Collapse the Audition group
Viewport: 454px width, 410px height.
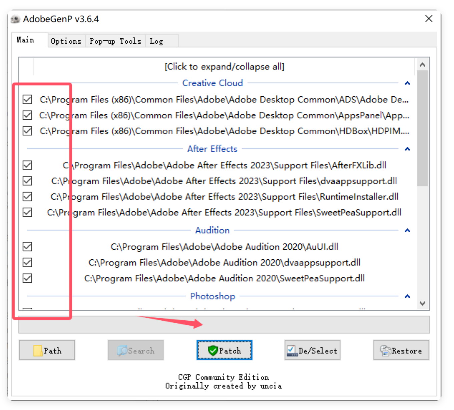(407, 230)
